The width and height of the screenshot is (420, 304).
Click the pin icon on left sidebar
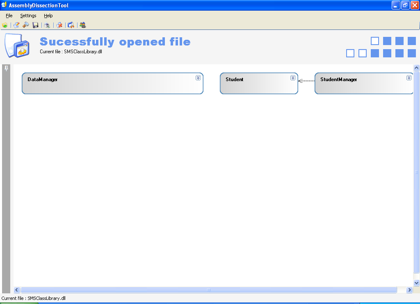click(x=7, y=68)
